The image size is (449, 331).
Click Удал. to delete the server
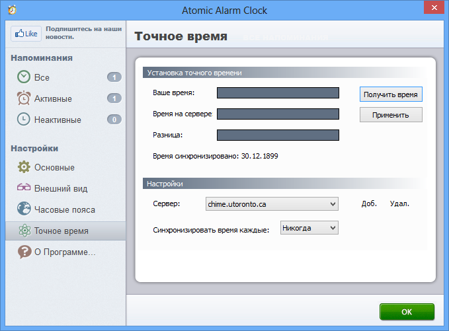(399, 203)
